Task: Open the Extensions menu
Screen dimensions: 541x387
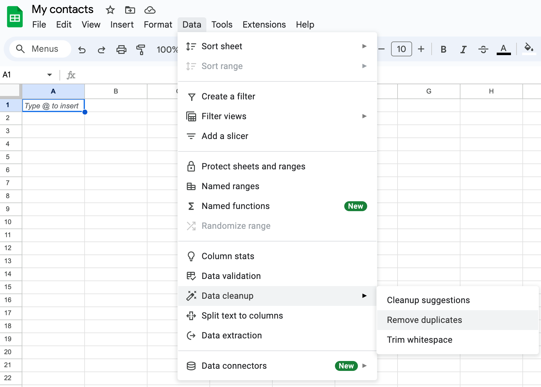Action: pos(264,24)
